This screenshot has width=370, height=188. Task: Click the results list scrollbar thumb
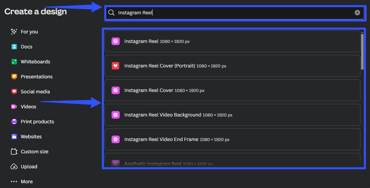[x=362, y=52]
